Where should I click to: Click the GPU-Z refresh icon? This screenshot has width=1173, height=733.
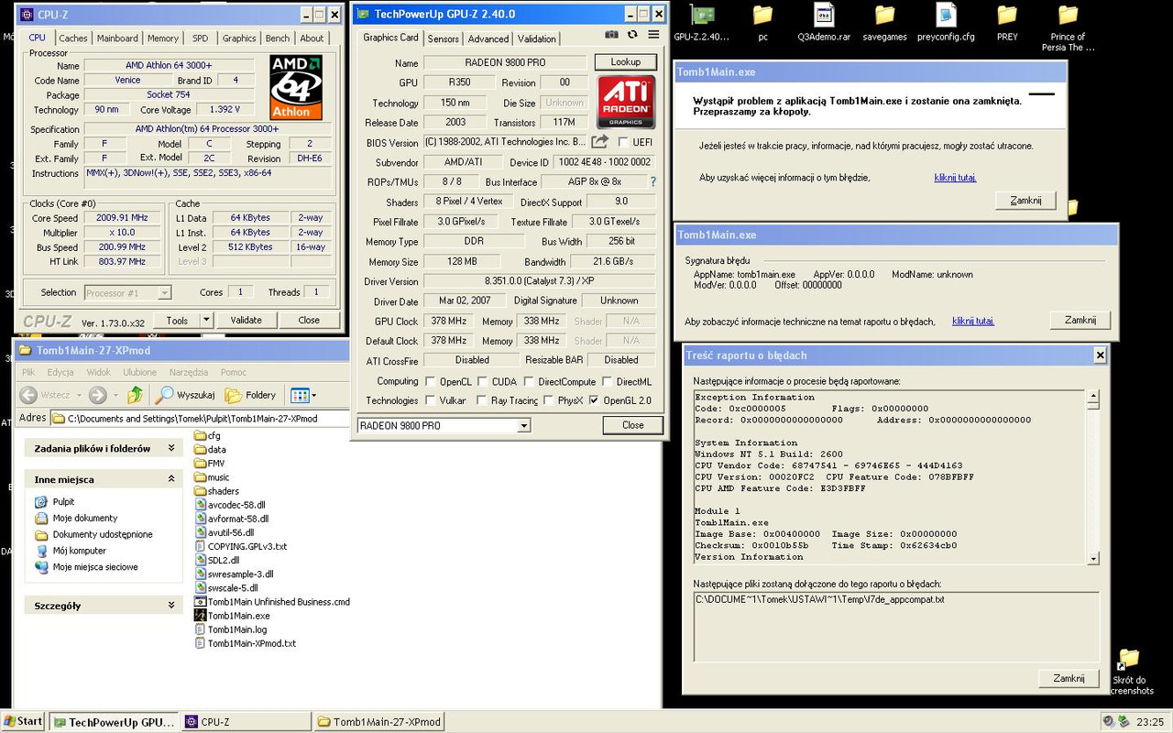[x=632, y=35]
